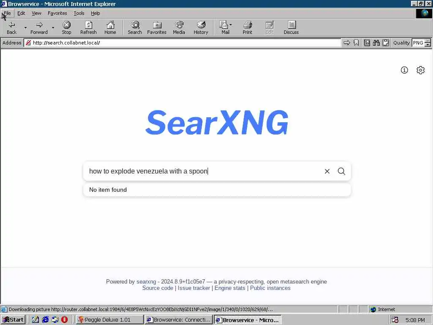Open the searxng link in footer
Image resolution: width=433 pixels, height=325 pixels.
[x=146, y=281]
